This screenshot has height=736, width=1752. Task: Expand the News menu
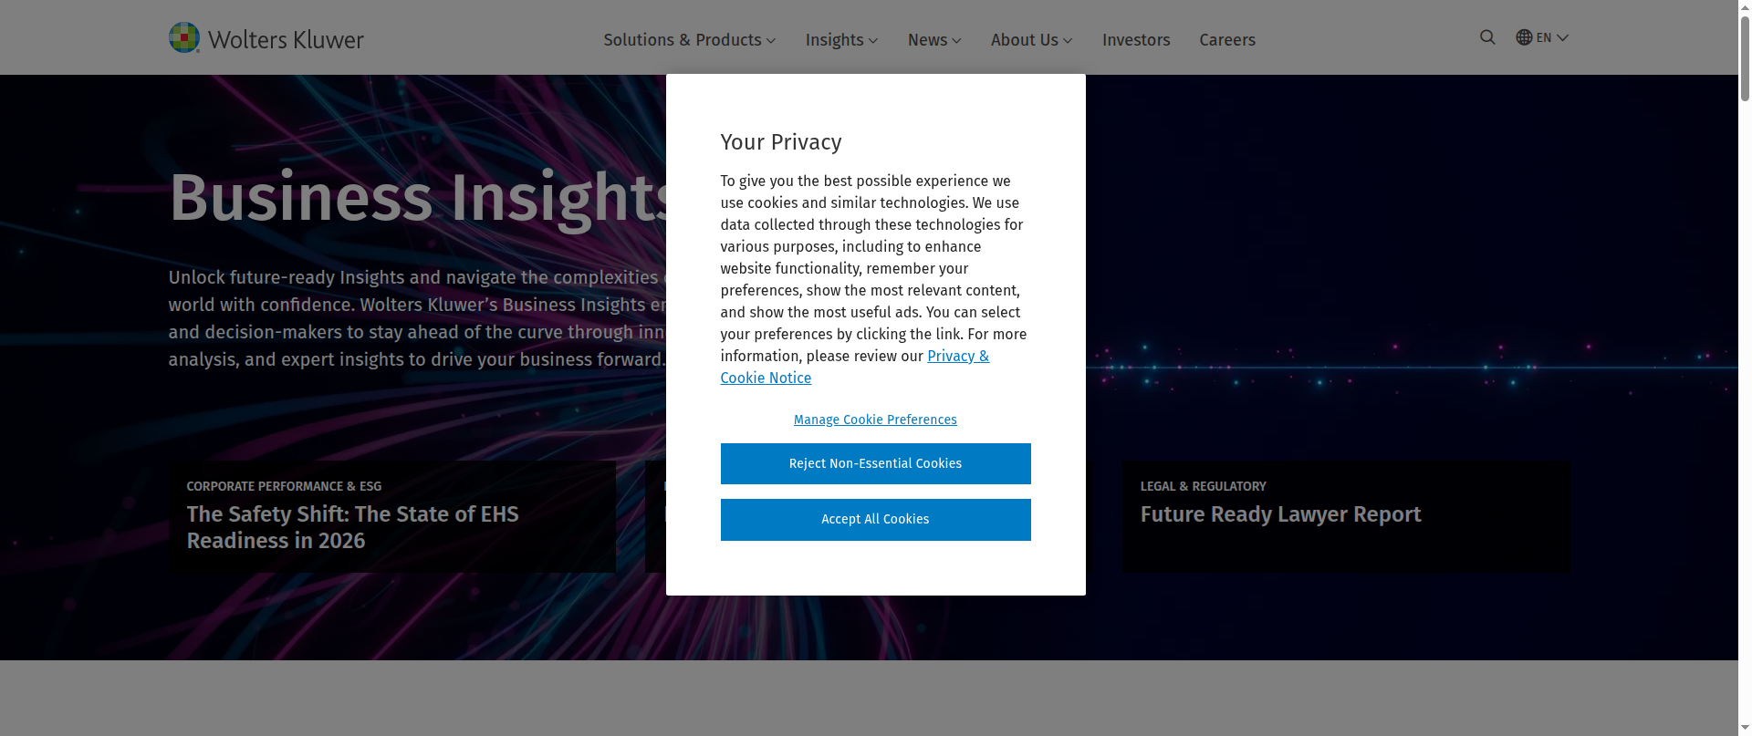[934, 40]
